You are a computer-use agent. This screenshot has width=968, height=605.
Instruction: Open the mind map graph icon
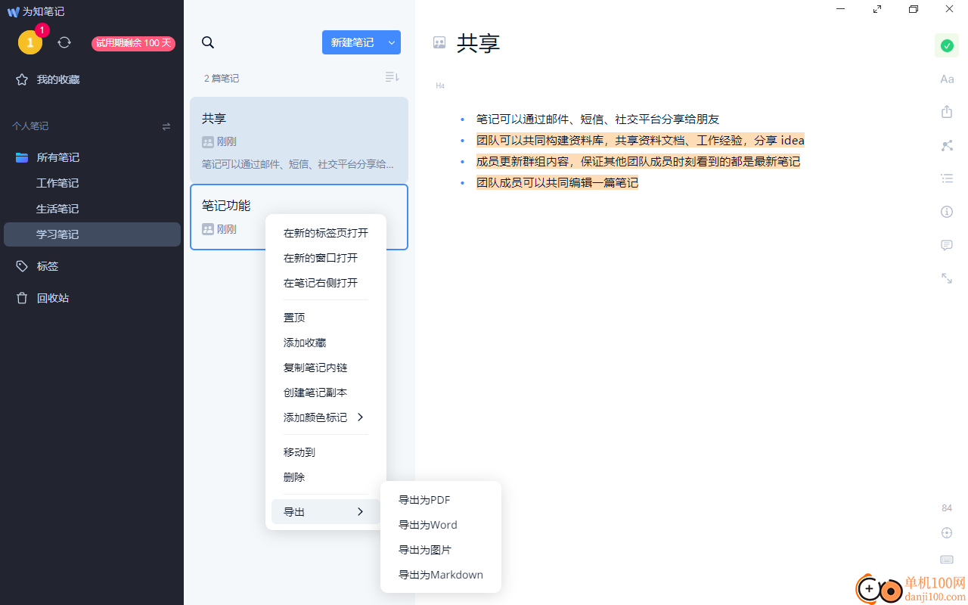click(x=947, y=145)
